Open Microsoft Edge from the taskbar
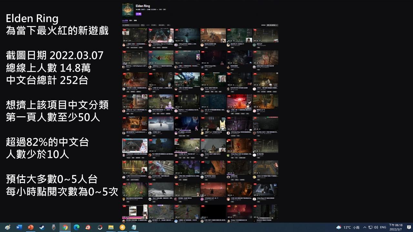The image size is (413, 232). click(x=76, y=227)
